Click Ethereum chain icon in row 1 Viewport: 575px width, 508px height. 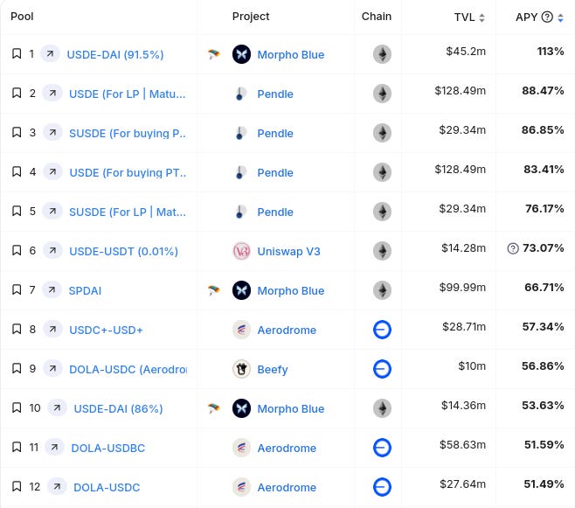tap(382, 54)
